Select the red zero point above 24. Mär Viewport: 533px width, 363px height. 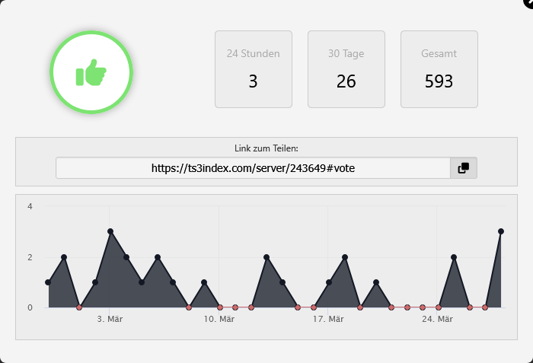click(438, 307)
